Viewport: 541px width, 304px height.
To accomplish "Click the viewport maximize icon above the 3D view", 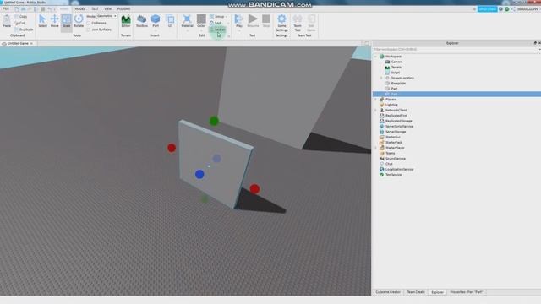I will point(366,43).
